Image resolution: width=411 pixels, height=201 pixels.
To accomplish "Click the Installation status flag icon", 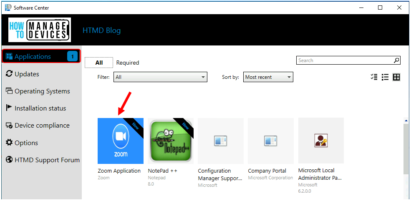I will click(9, 108).
